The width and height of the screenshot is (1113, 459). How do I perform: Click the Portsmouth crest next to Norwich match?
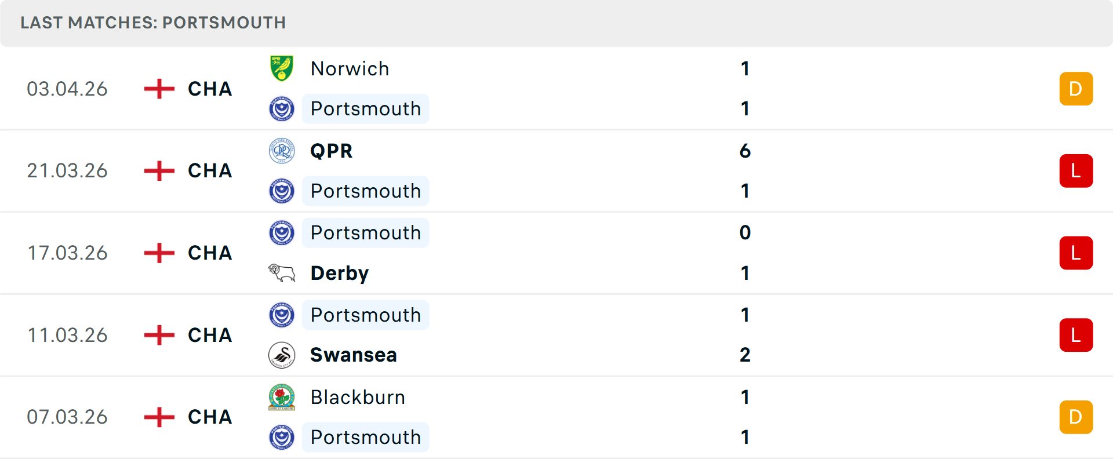click(282, 109)
